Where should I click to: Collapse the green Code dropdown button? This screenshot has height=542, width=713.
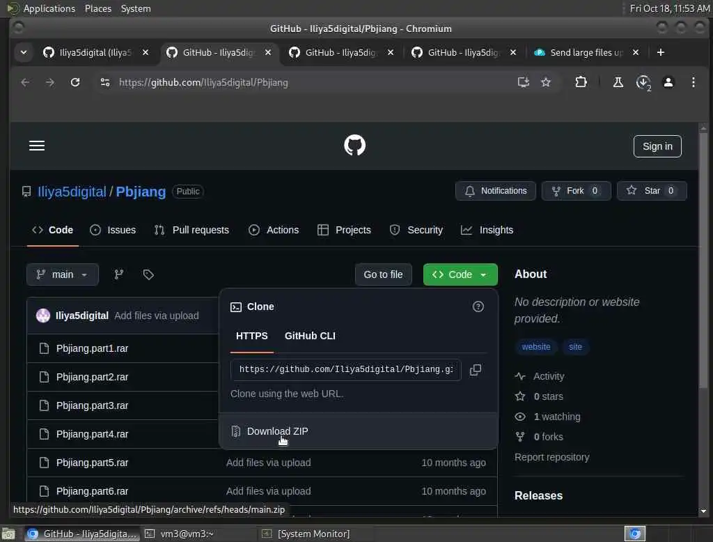tap(460, 274)
